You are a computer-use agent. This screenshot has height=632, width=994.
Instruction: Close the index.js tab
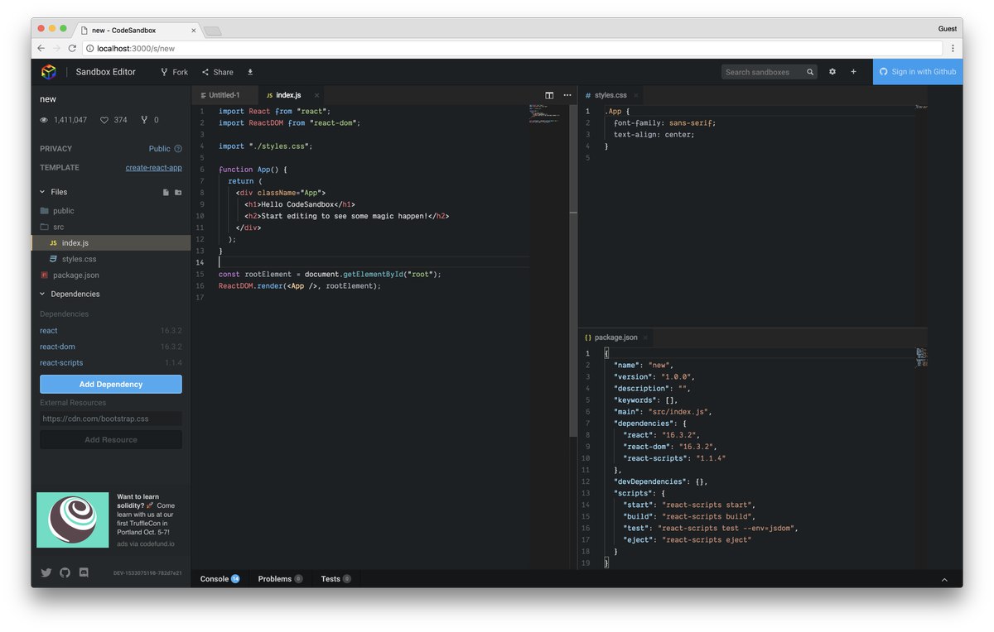coord(316,95)
